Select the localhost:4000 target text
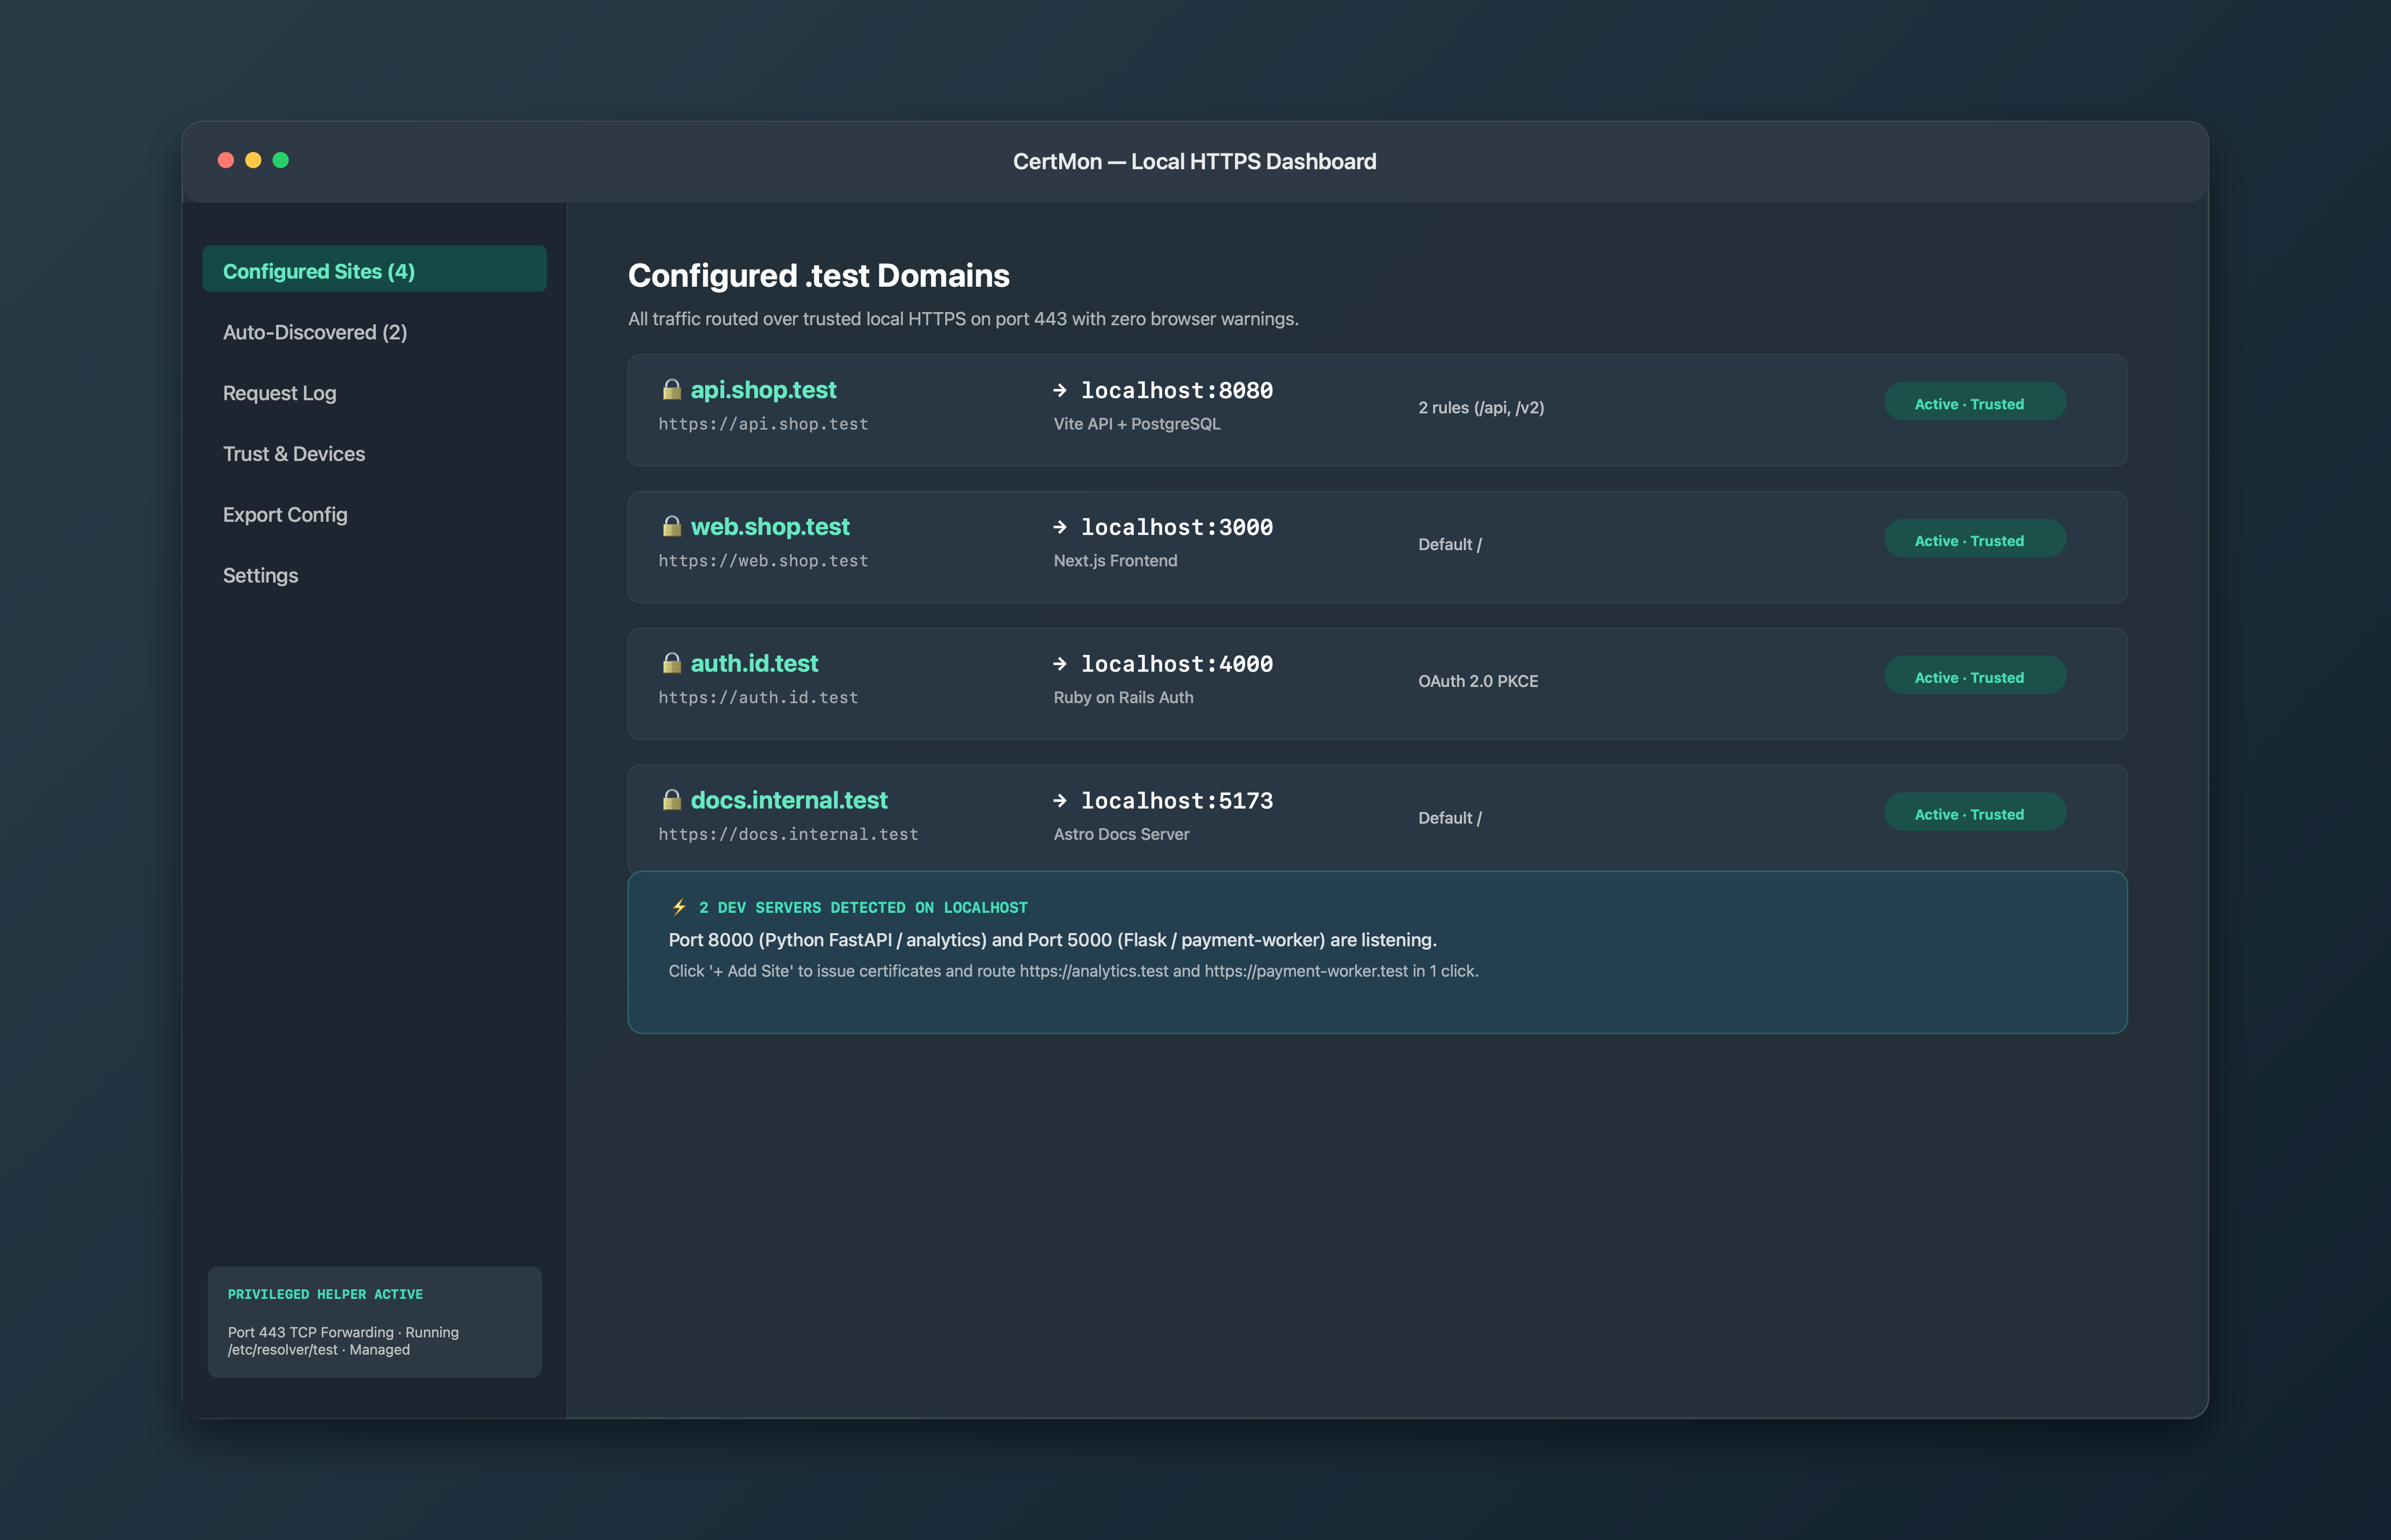The width and height of the screenshot is (2391, 1540). (x=1177, y=664)
